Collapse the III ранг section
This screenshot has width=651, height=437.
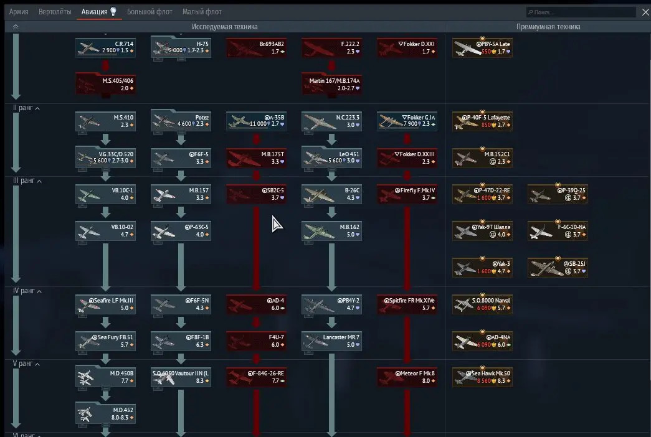[x=27, y=181]
